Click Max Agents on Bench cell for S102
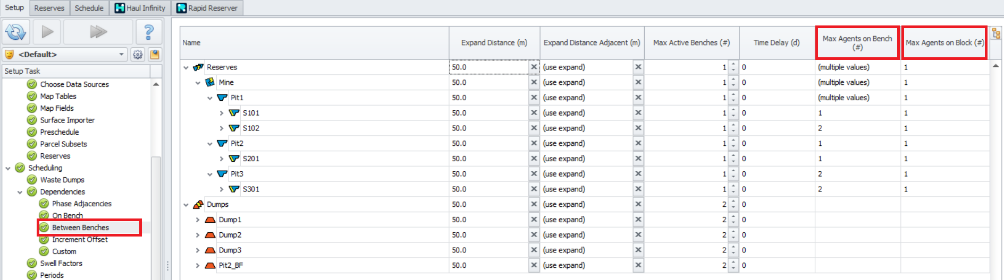The image size is (1004, 280). (857, 128)
